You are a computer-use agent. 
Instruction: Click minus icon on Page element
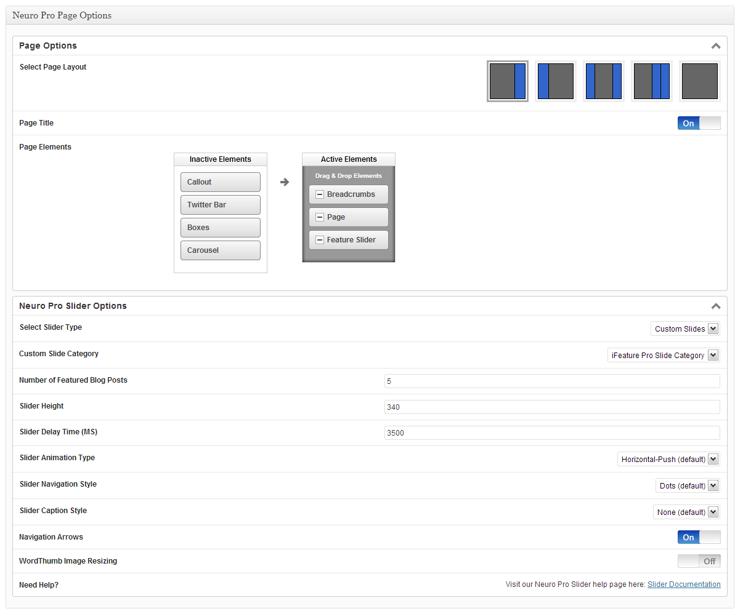point(320,217)
